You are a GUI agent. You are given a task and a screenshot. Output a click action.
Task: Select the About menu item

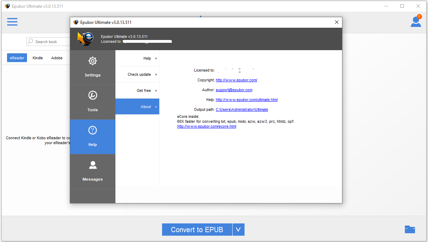(x=137, y=107)
